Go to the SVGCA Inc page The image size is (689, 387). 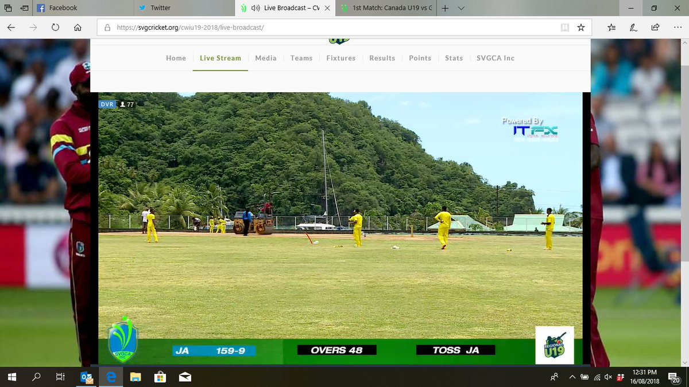point(496,58)
